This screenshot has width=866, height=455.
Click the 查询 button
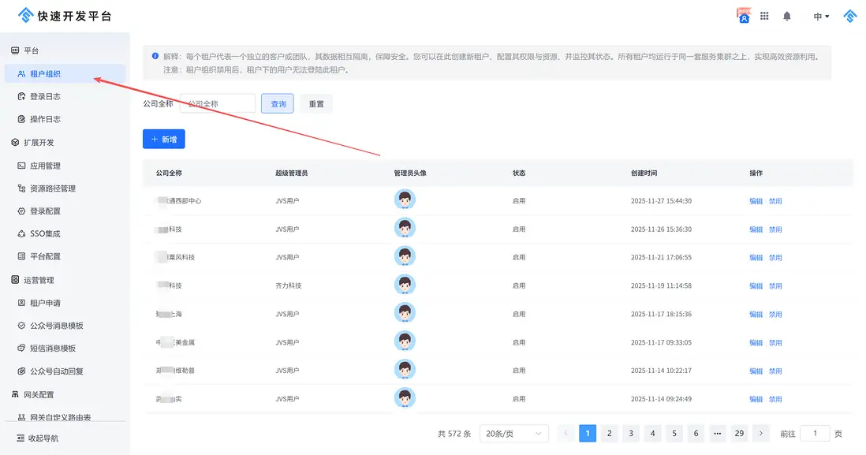[x=278, y=104]
